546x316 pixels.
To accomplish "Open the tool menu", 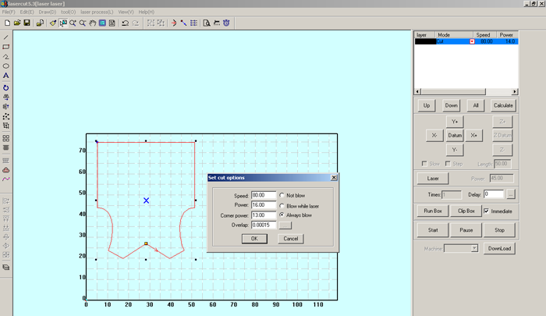I will (x=69, y=12).
